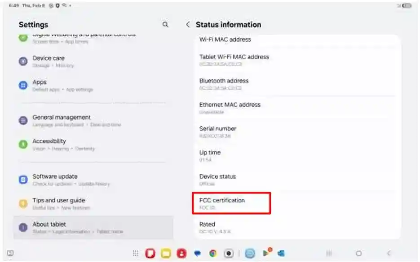Image resolution: width=420 pixels, height=262 pixels.
Task: Tap the FCC certification entry
Action: click(231, 203)
